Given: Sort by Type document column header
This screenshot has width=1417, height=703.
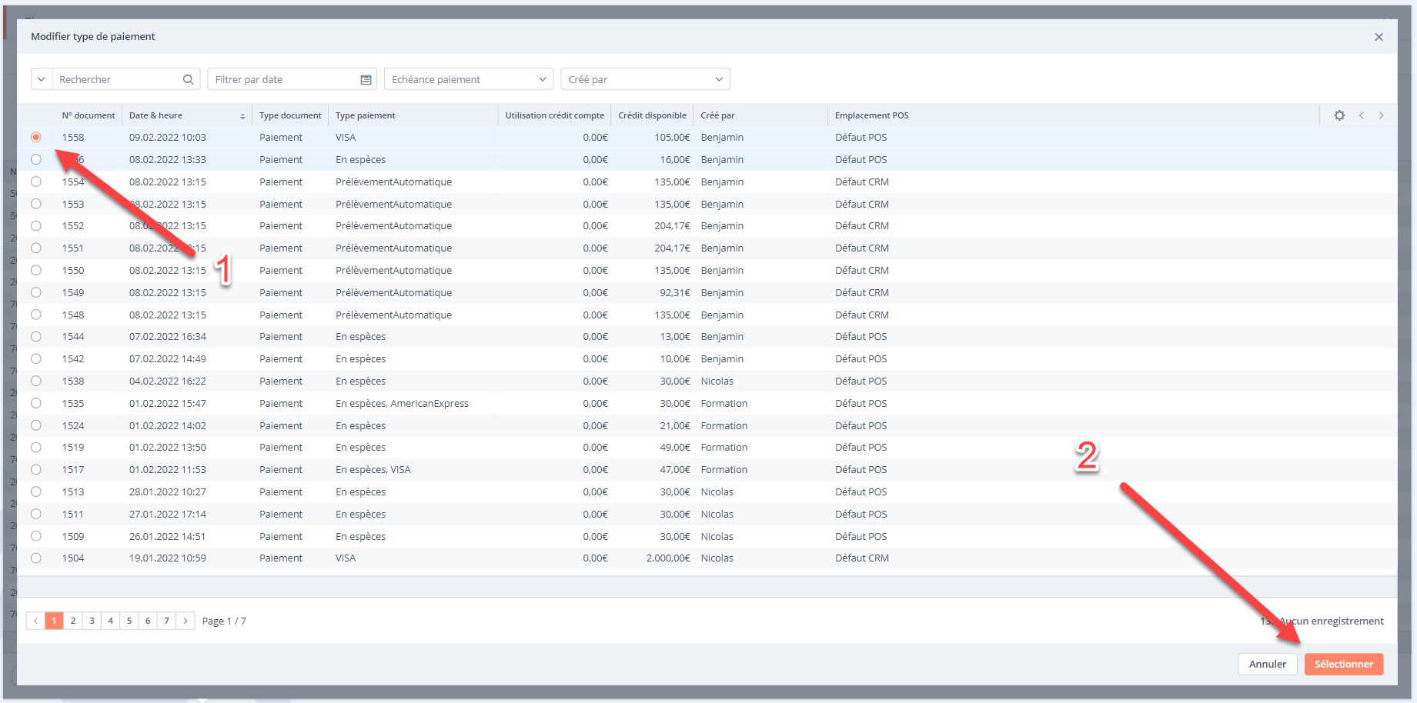Looking at the screenshot, I should pos(290,115).
